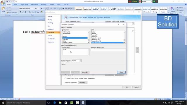Toggle Show/Hide paragraph marks

pyautogui.click(x=72, y=8)
